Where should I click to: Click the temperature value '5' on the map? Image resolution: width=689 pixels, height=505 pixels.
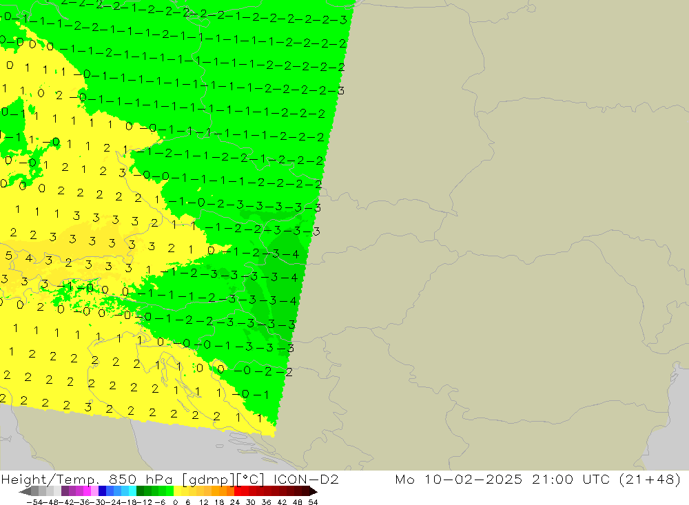[x=9, y=256]
